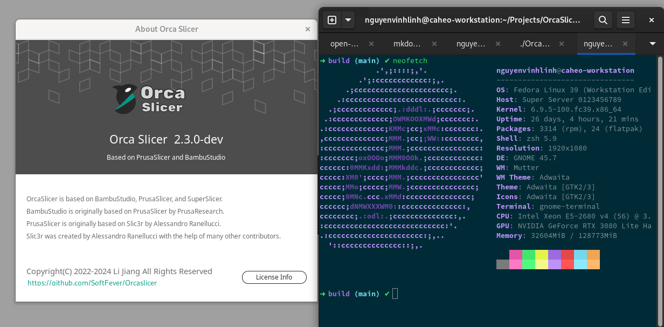Screen dimensions: 664x327
Task: Click nguyenvinhlinh@caheo-workstation header in neofetch output
Action: pyautogui.click(x=565, y=71)
